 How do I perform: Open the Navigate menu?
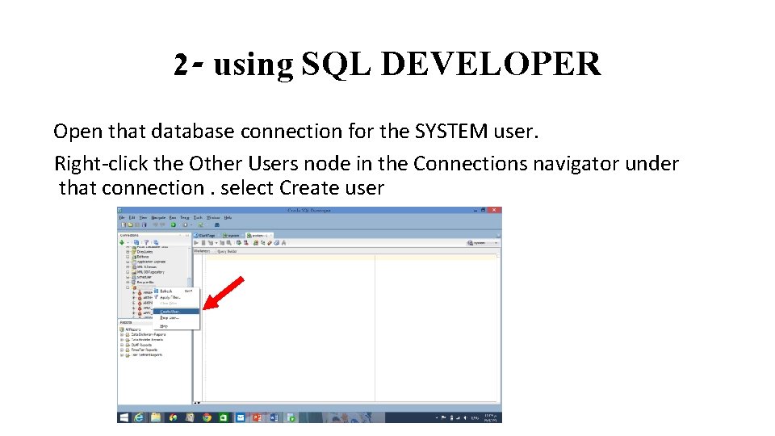[158, 217]
